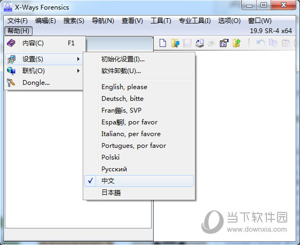This screenshot has height=245, width=300.
Task: Open the Dongle... menu entry
Action: click(44, 83)
